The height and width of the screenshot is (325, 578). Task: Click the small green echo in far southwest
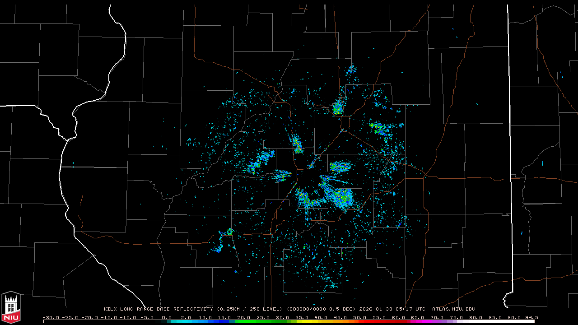coord(229,232)
